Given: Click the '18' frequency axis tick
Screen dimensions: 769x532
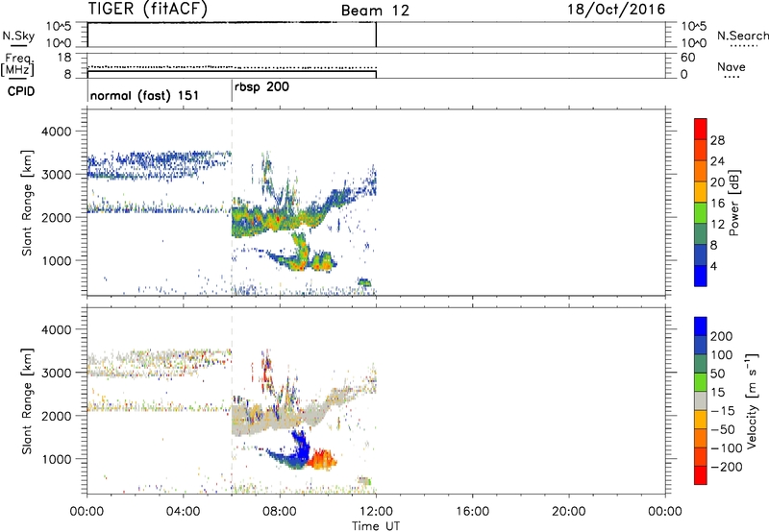Looking at the screenshot, I should 64,58.
